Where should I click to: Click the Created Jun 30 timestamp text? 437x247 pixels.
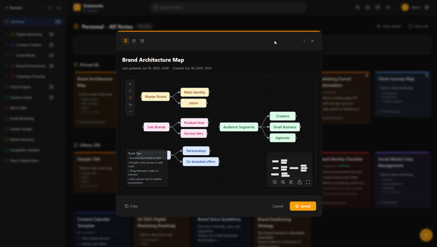[192, 68]
